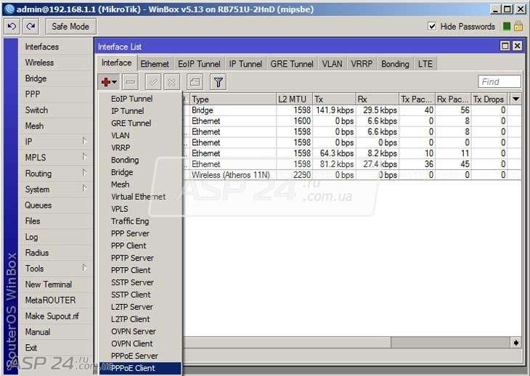Choose PPPoE Server from add menu
The image size is (530, 376).
[140, 356]
